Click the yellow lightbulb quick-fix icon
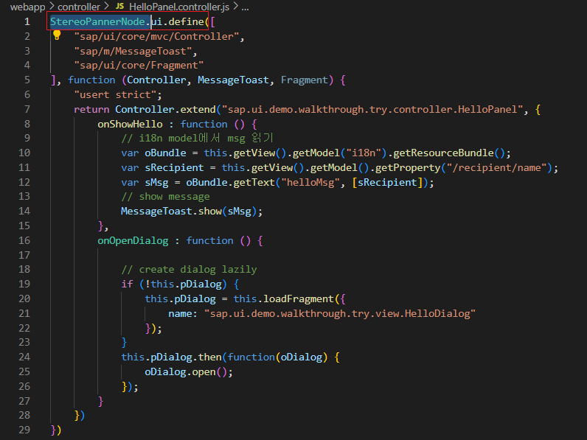The image size is (587, 440). (57, 35)
